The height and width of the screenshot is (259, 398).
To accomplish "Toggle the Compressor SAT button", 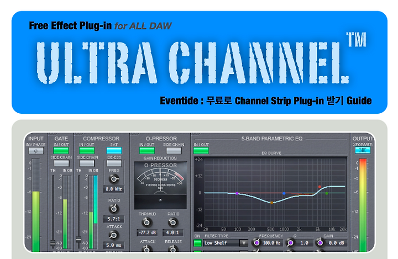I will [x=114, y=151].
